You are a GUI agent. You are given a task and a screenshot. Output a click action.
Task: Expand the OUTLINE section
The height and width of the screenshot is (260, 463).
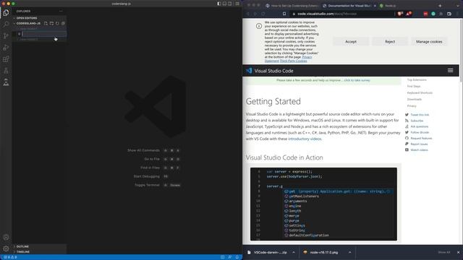click(40, 246)
